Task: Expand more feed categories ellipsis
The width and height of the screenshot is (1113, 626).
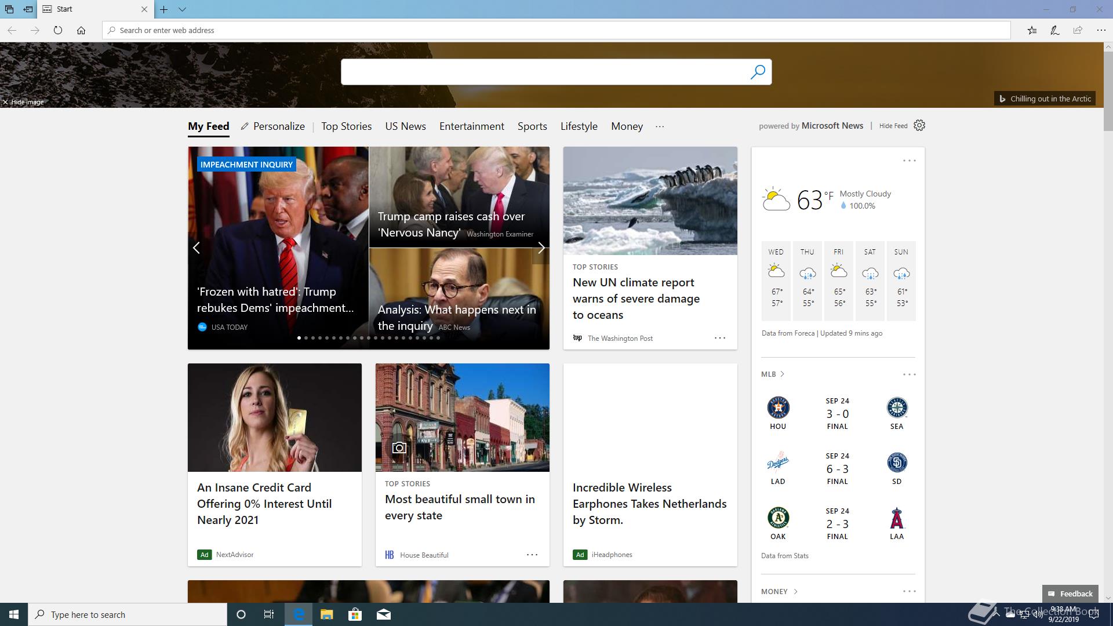Action: pos(660,126)
